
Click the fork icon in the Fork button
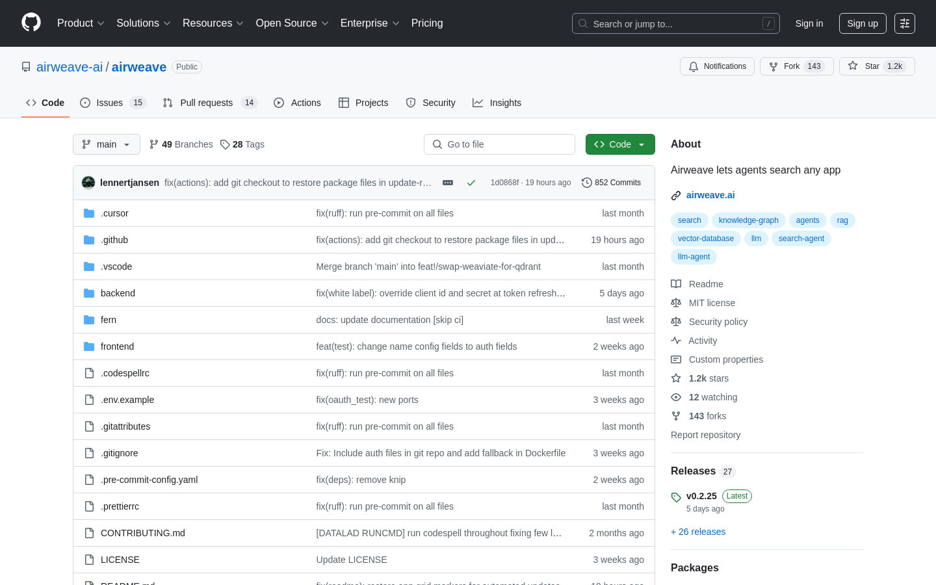click(x=773, y=66)
